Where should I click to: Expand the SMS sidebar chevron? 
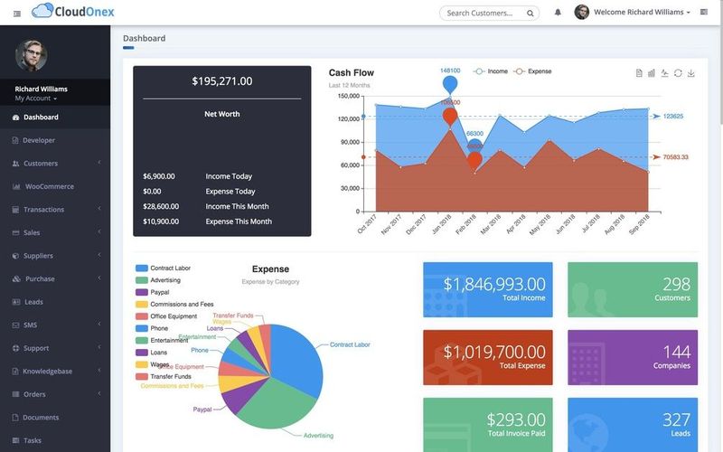[x=99, y=324]
